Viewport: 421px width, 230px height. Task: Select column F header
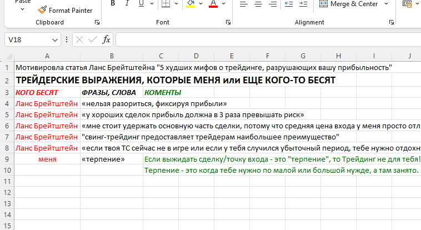pyautogui.click(x=267, y=56)
